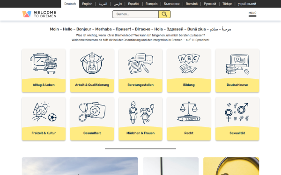281x175 pixels.
Task: Switch language to український
Action: click(x=247, y=4)
